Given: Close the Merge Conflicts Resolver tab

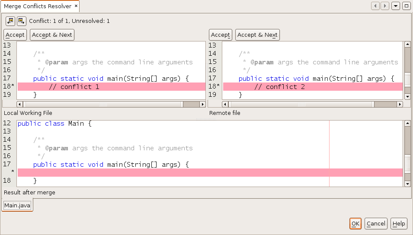Looking at the screenshot, I should [x=76, y=6].
